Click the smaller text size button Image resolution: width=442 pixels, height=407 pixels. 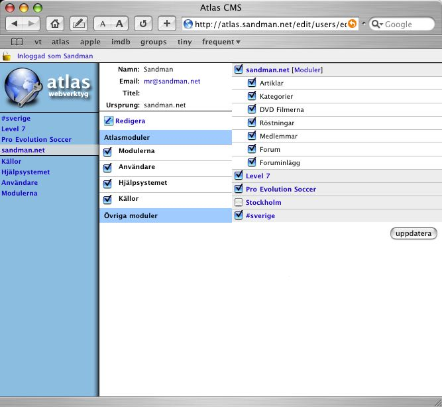click(102, 24)
